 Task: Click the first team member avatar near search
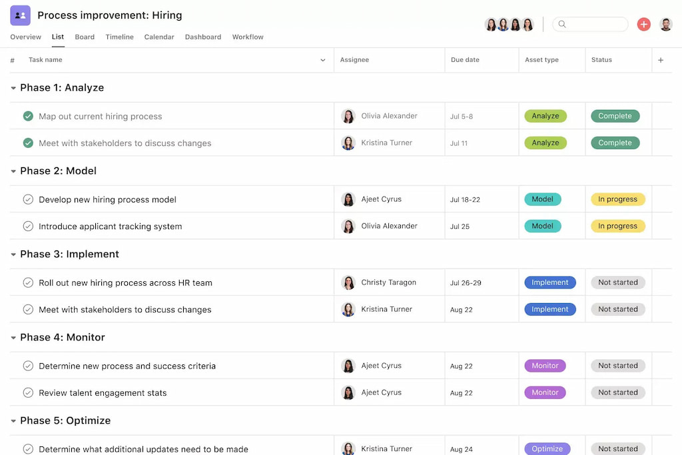[x=491, y=23]
